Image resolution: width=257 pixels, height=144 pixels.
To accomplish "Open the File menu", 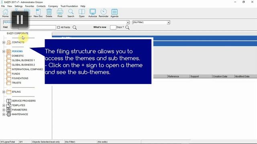I will pos(3,6).
